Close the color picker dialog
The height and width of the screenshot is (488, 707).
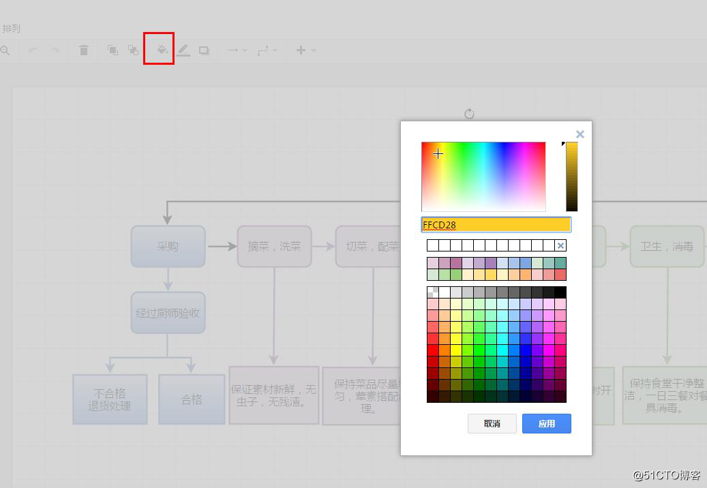tap(580, 134)
